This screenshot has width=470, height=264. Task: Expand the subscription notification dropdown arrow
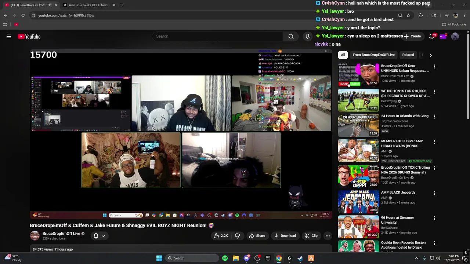[103, 236]
